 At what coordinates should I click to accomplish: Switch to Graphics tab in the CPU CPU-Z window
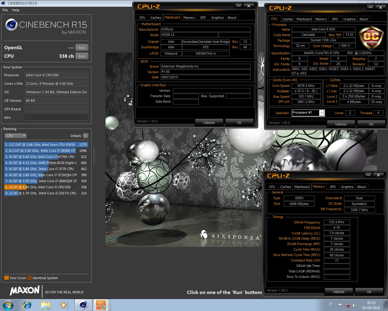pos(349,19)
